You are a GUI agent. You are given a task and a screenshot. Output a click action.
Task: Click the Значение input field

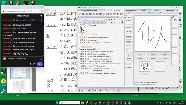click(x=129, y=38)
